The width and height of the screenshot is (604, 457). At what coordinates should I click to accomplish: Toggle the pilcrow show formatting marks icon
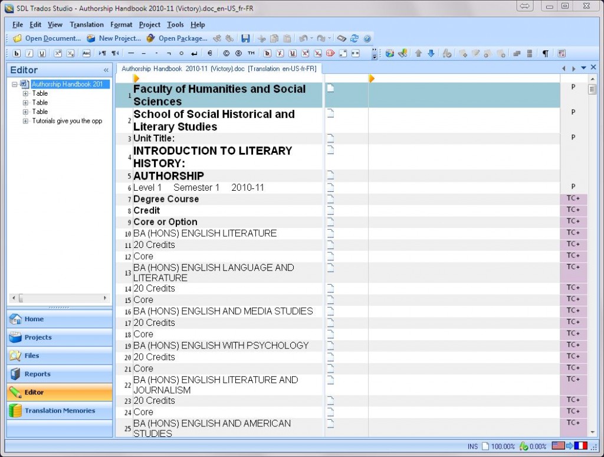click(x=545, y=54)
